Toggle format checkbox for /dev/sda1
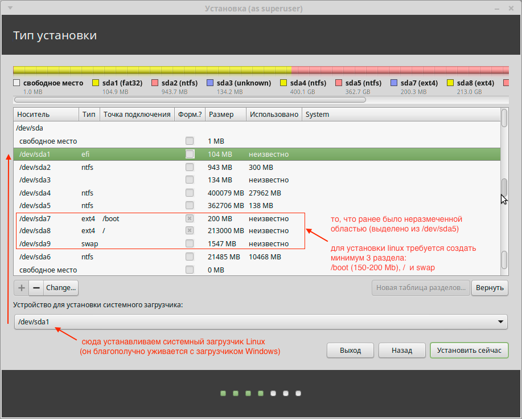Viewport: 522px width, 419px height. pyautogui.click(x=190, y=154)
